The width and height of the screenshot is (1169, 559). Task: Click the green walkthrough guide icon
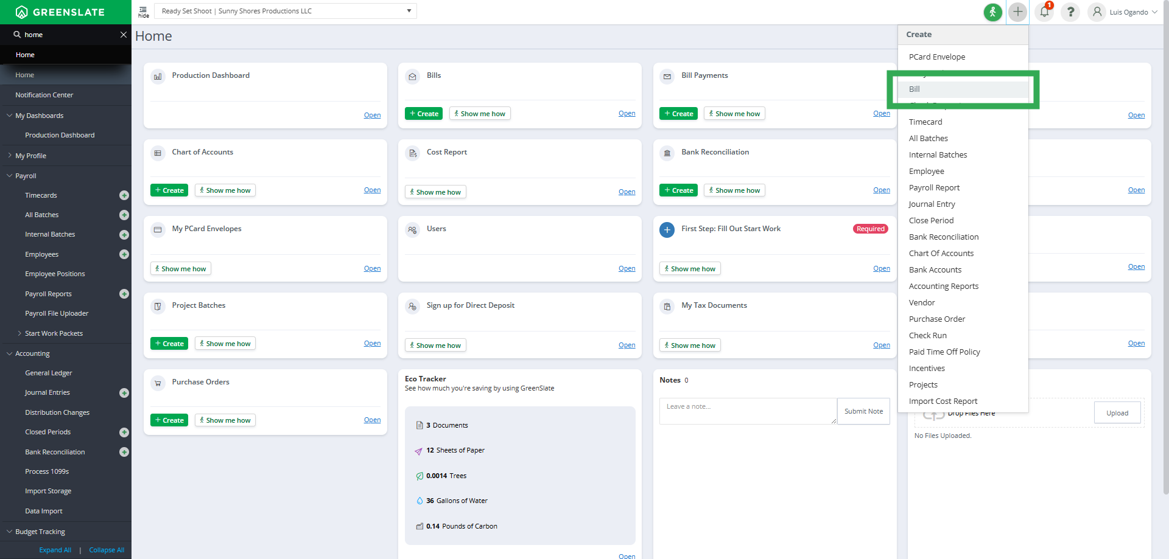(992, 12)
